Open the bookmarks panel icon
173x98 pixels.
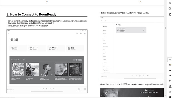tap(170, 8)
